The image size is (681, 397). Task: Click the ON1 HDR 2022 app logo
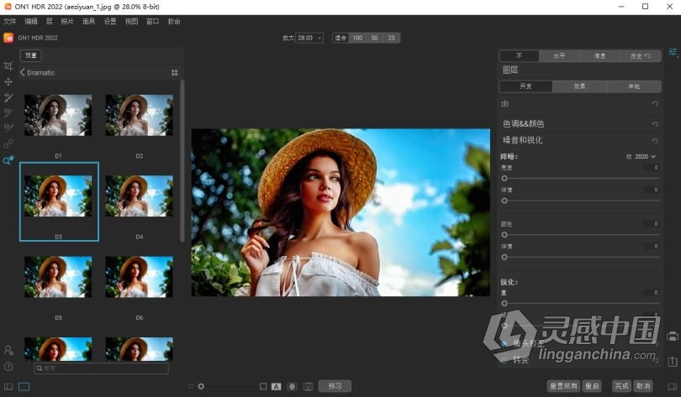pyautogui.click(x=8, y=38)
